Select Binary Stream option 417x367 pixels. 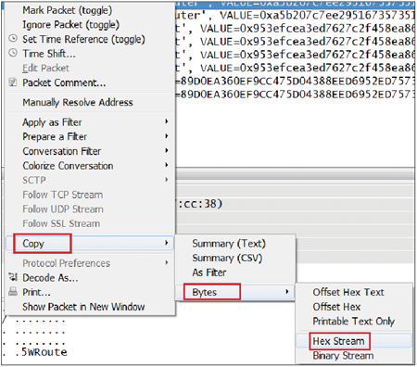[x=343, y=356]
